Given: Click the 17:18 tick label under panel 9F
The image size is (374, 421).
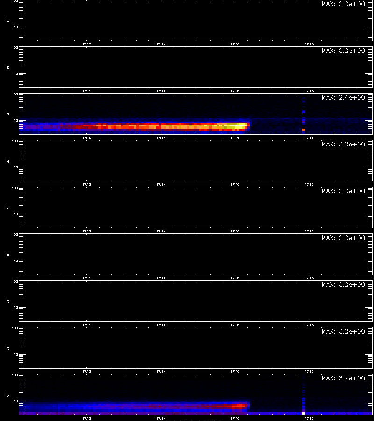Looking at the screenshot, I should click(x=309, y=418).
